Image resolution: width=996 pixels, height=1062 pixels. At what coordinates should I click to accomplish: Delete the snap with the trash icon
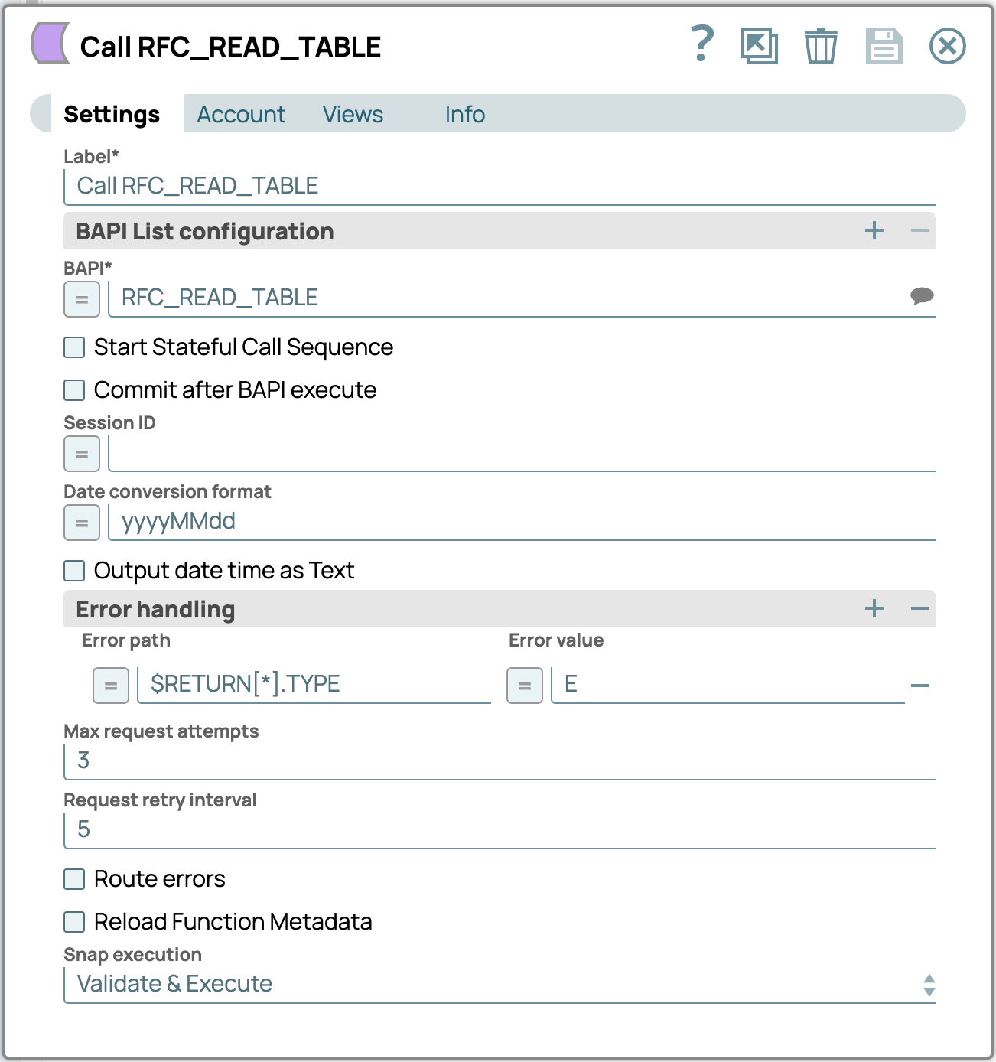point(821,46)
